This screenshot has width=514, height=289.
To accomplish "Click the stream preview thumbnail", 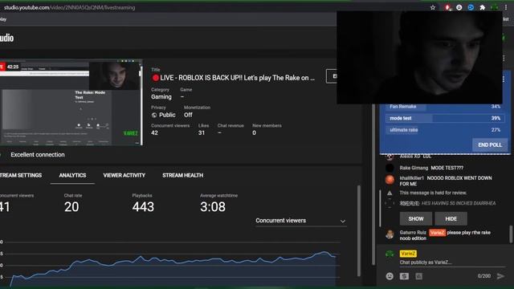I will pyautogui.click(x=71, y=102).
